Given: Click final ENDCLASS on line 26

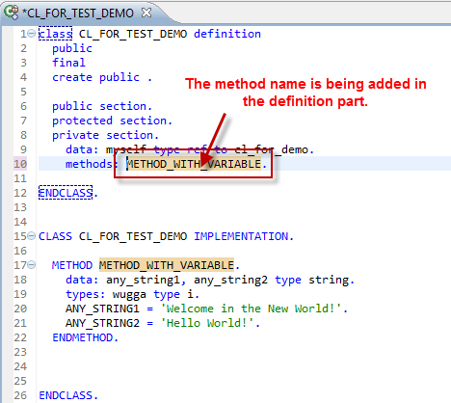Looking at the screenshot, I should pos(66,395).
